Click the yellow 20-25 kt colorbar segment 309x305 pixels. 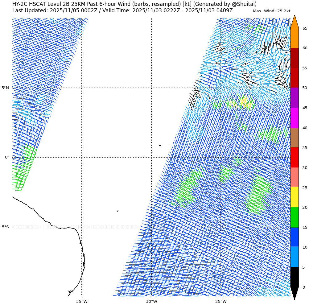pos(294,197)
